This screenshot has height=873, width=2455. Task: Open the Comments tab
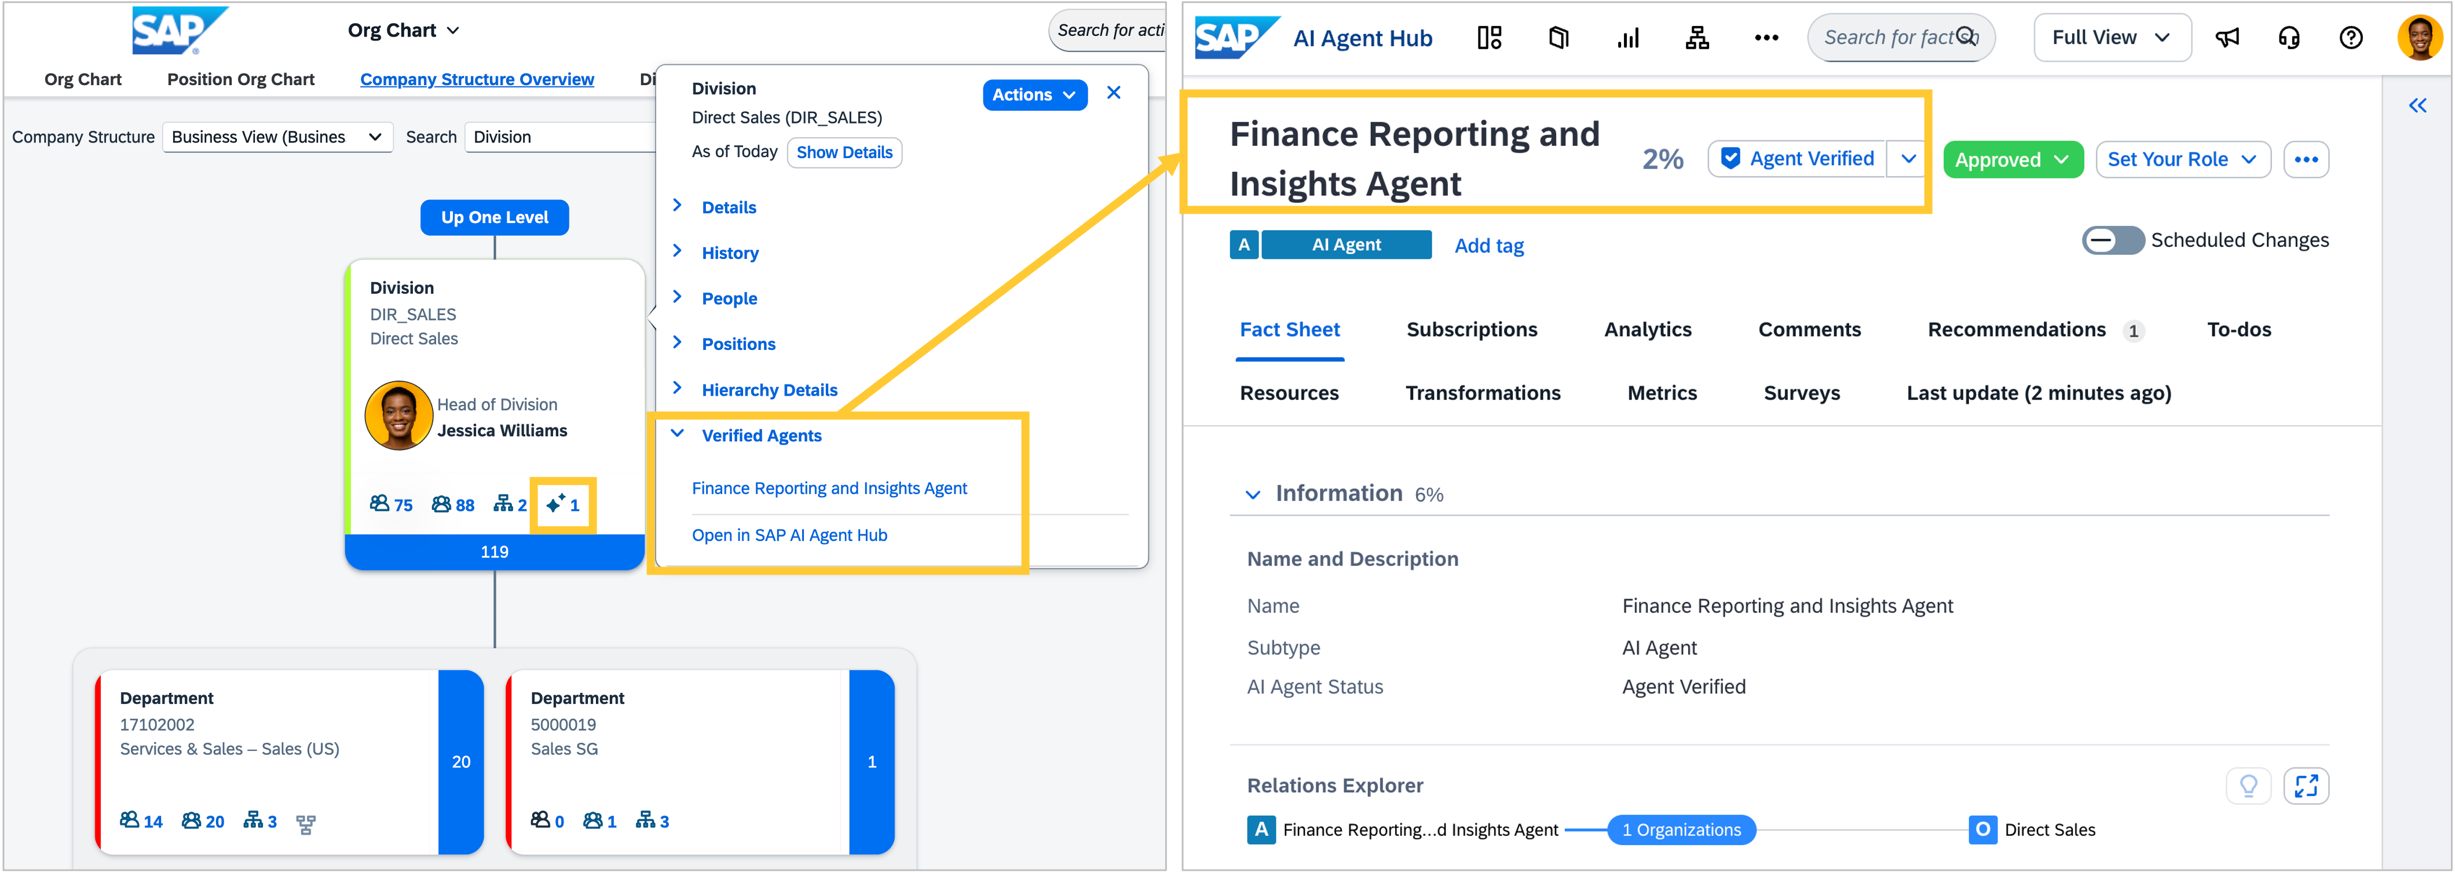pos(1809,330)
